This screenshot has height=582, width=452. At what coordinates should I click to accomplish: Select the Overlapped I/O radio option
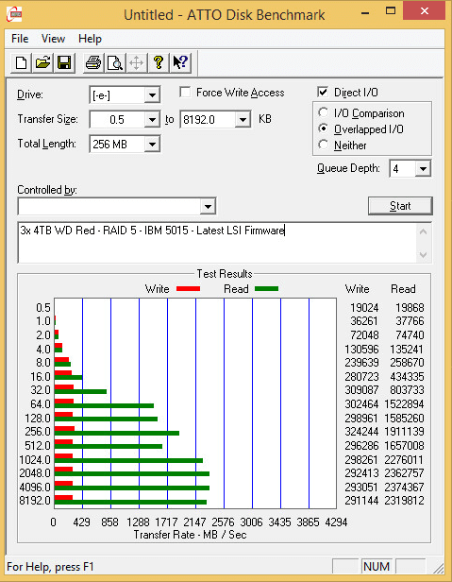[x=324, y=128]
